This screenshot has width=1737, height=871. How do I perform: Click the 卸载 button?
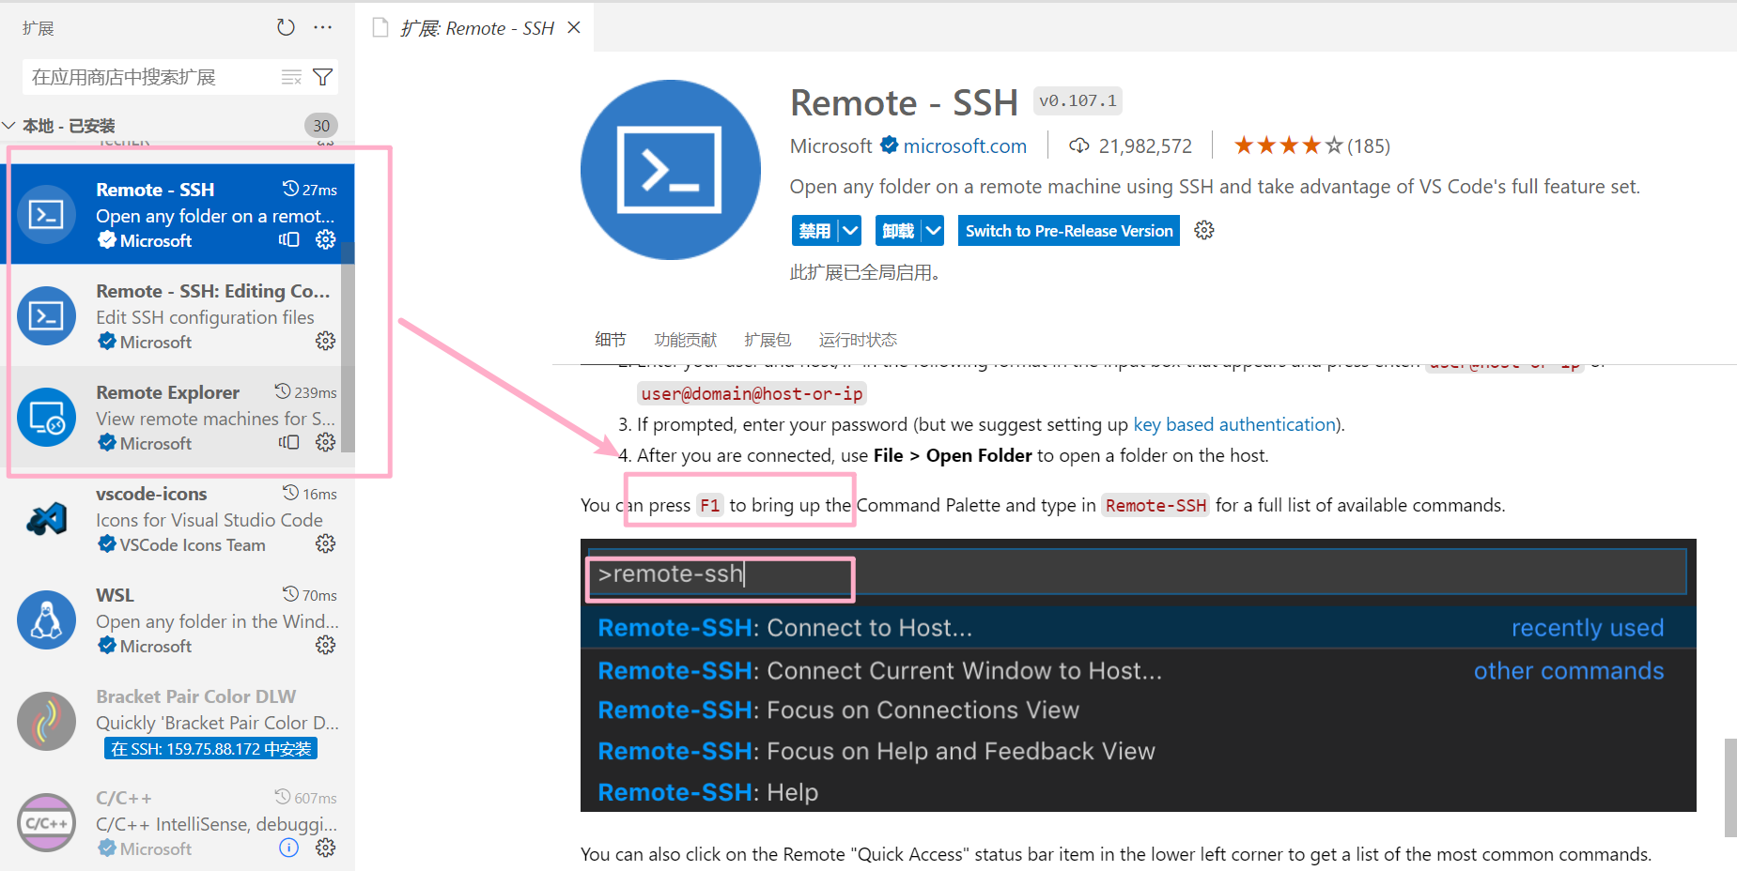point(898,230)
